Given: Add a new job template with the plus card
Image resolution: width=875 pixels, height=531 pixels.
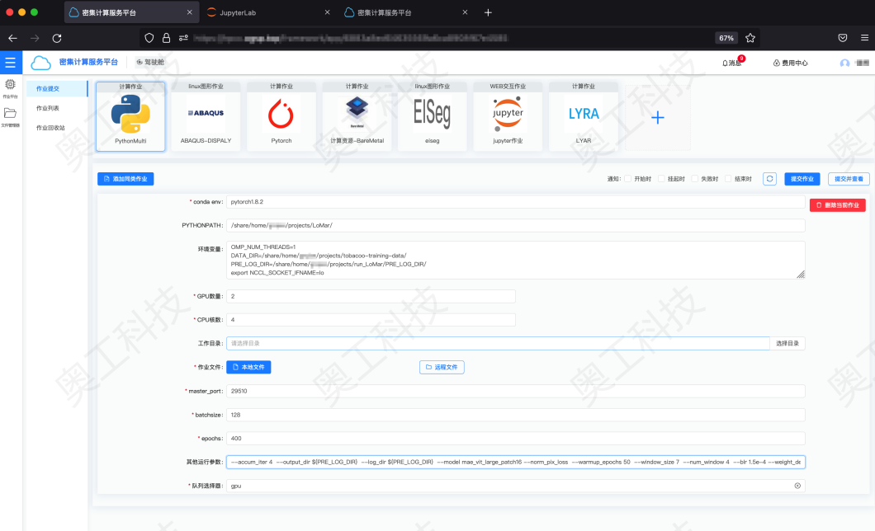Looking at the screenshot, I should point(658,118).
